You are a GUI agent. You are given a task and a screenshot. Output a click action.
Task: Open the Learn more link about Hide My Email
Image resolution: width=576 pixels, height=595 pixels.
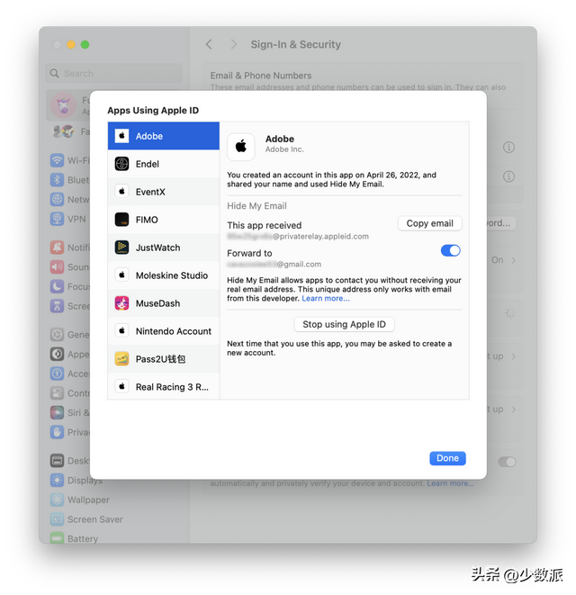[x=326, y=298]
